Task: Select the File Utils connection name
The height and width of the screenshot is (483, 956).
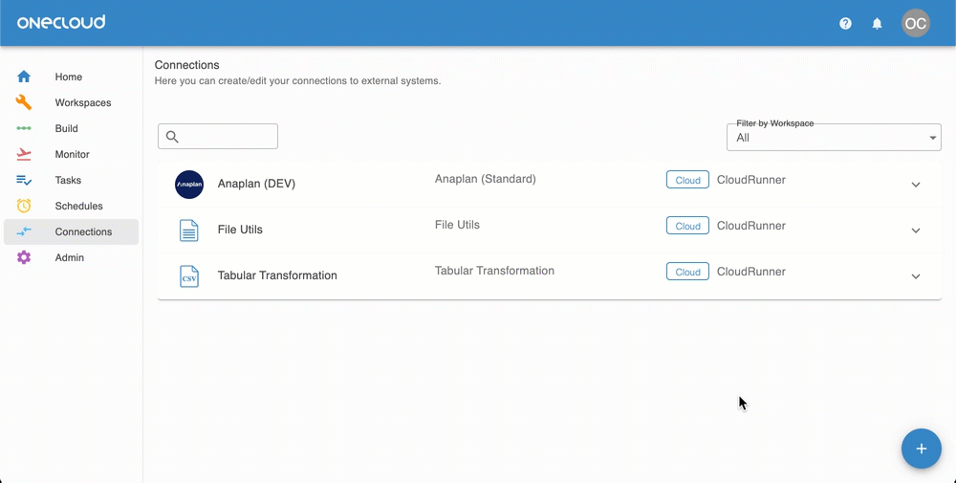Action: (240, 230)
